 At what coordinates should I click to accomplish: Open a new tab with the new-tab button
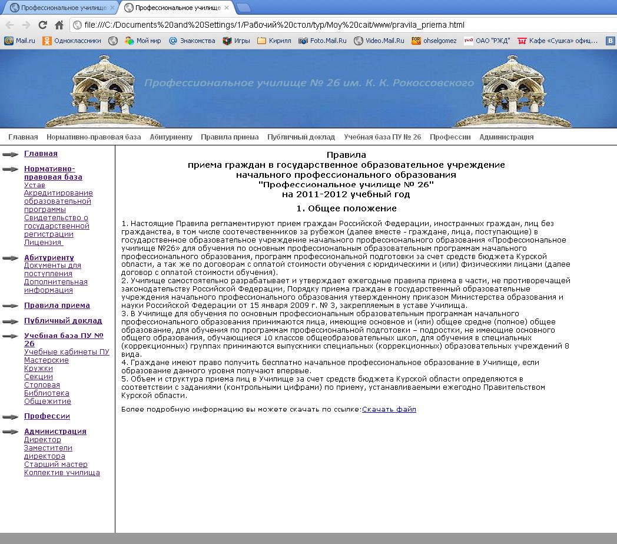pyautogui.click(x=244, y=8)
